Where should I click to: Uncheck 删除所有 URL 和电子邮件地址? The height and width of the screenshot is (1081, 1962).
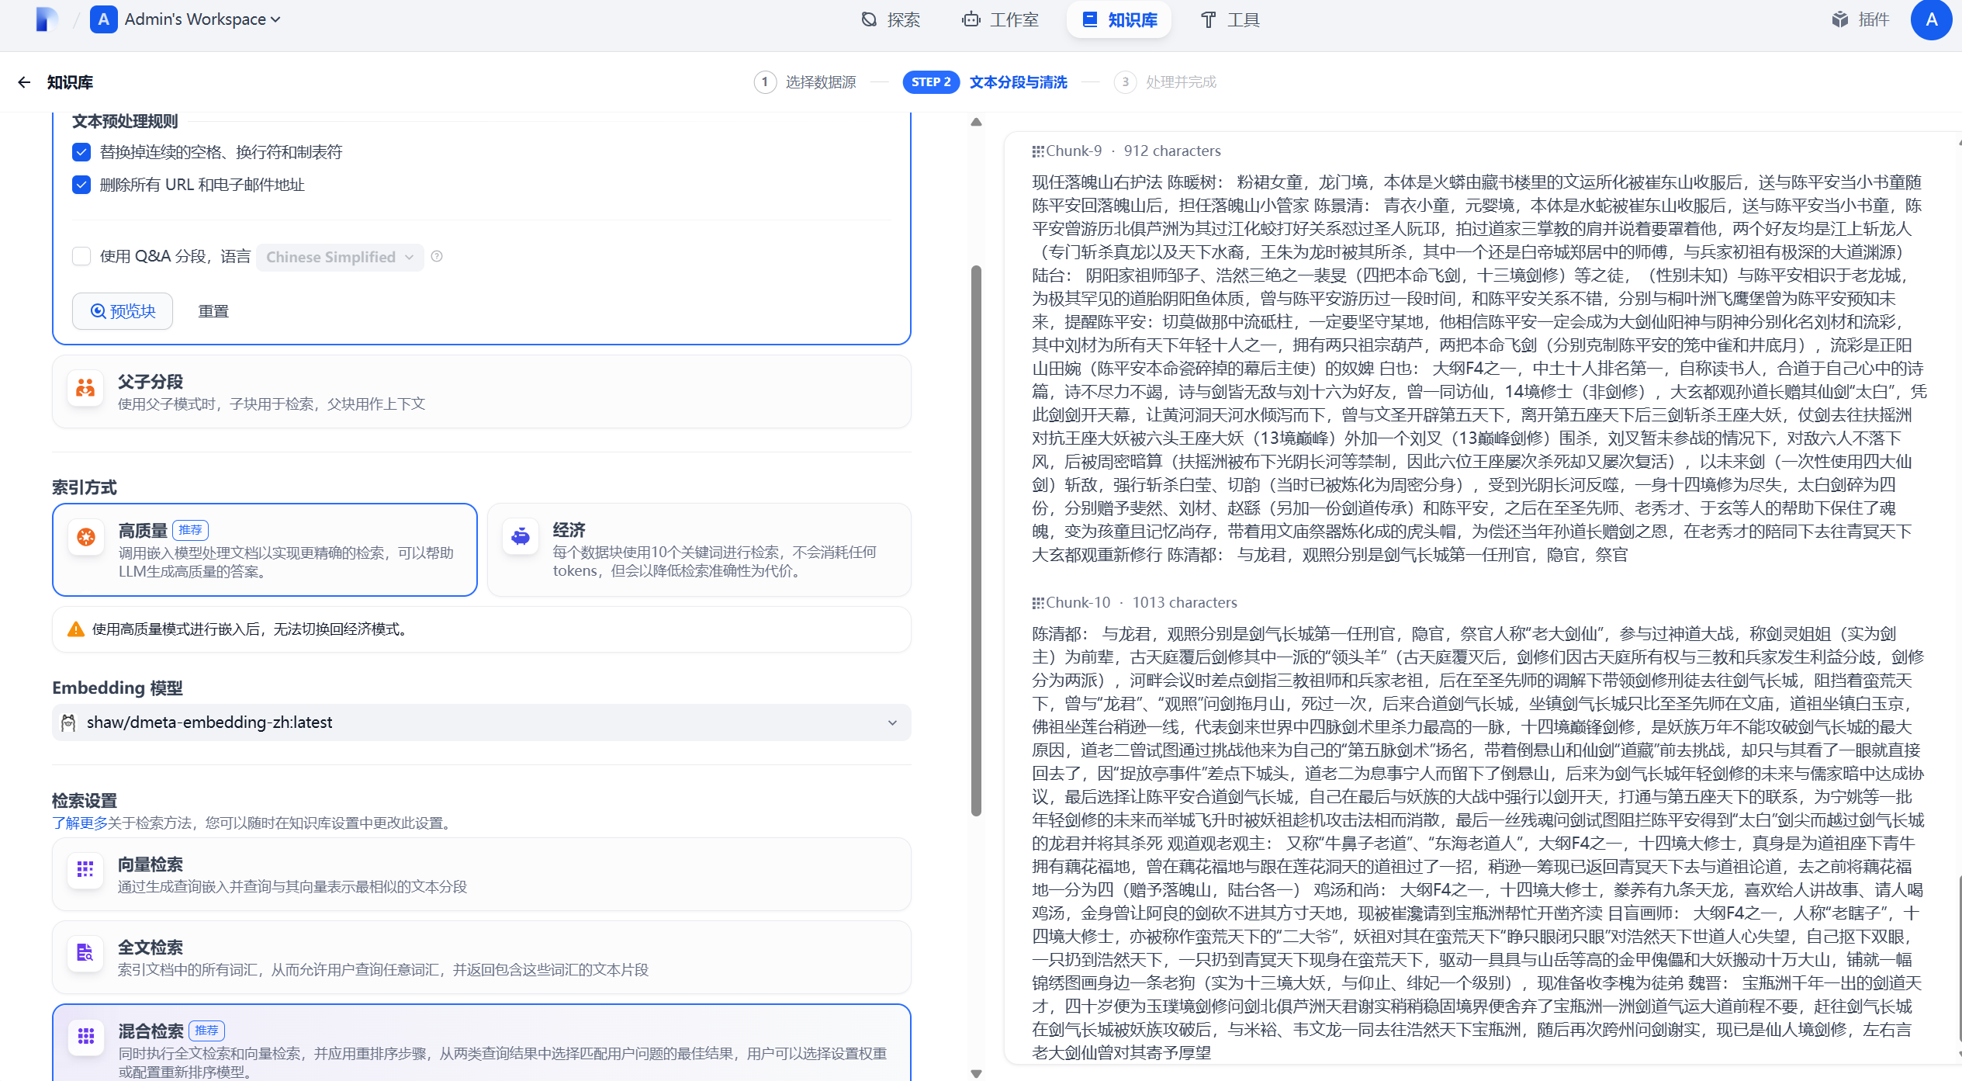81,185
